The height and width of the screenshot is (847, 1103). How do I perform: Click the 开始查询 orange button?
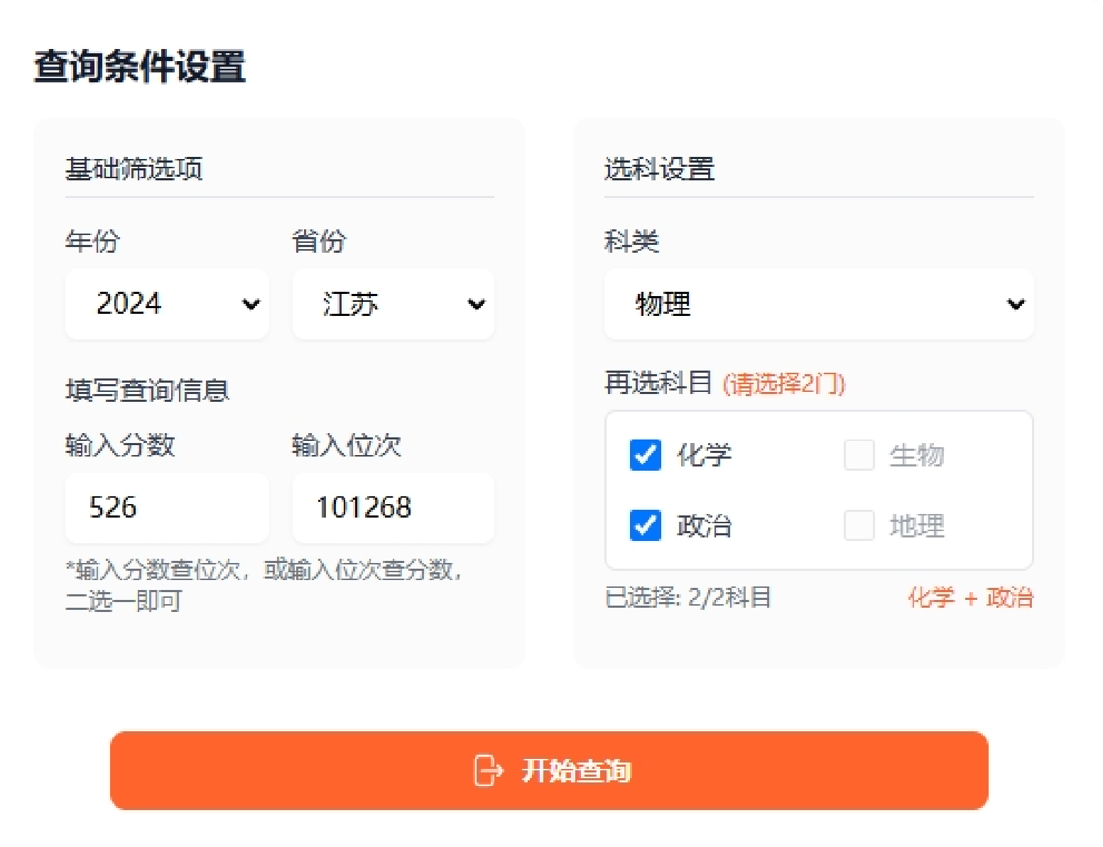(x=549, y=770)
